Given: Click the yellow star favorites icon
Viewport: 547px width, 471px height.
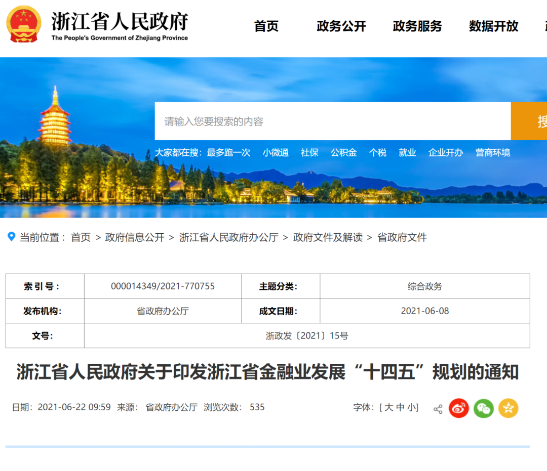Looking at the screenshot, I should 508,408.
